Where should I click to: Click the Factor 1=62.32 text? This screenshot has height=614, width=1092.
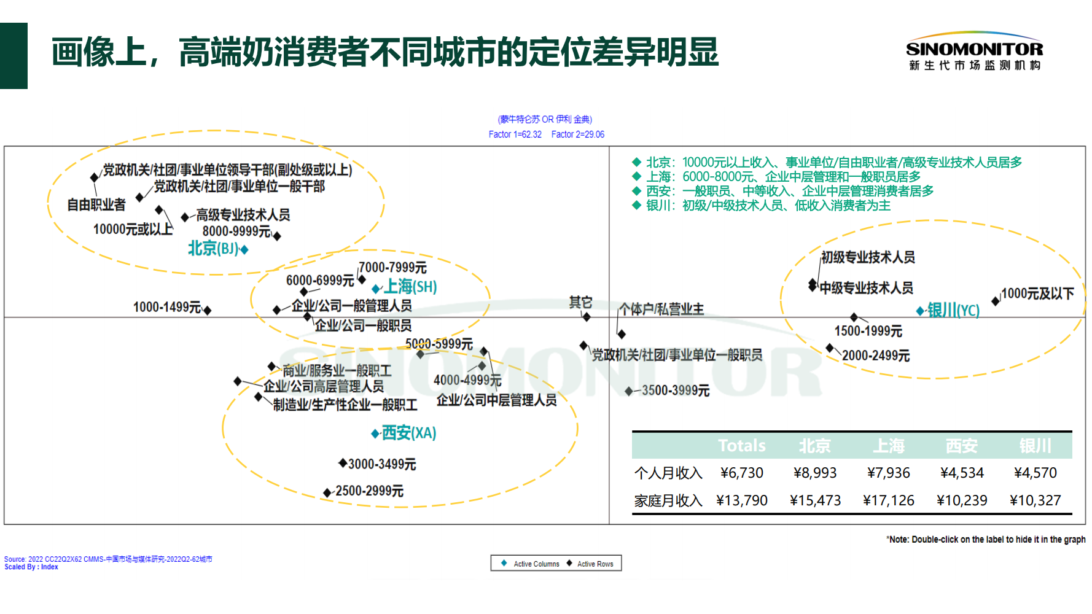point(515,134)
